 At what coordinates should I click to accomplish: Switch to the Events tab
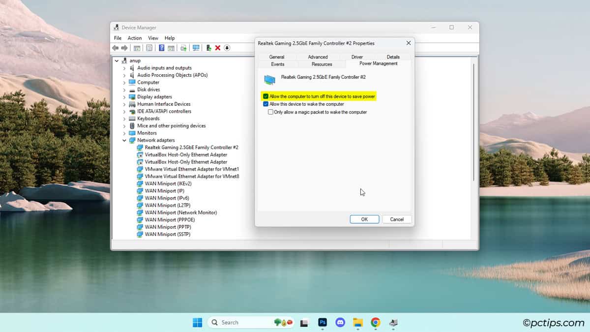coord(278,64)
